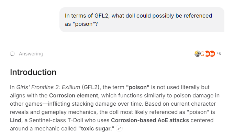This screenshot has width=234, height=138.
Task: Click "Corrosion-based AoE attacks" bold text
Action: pyautogui.click(x=150, y=120)
